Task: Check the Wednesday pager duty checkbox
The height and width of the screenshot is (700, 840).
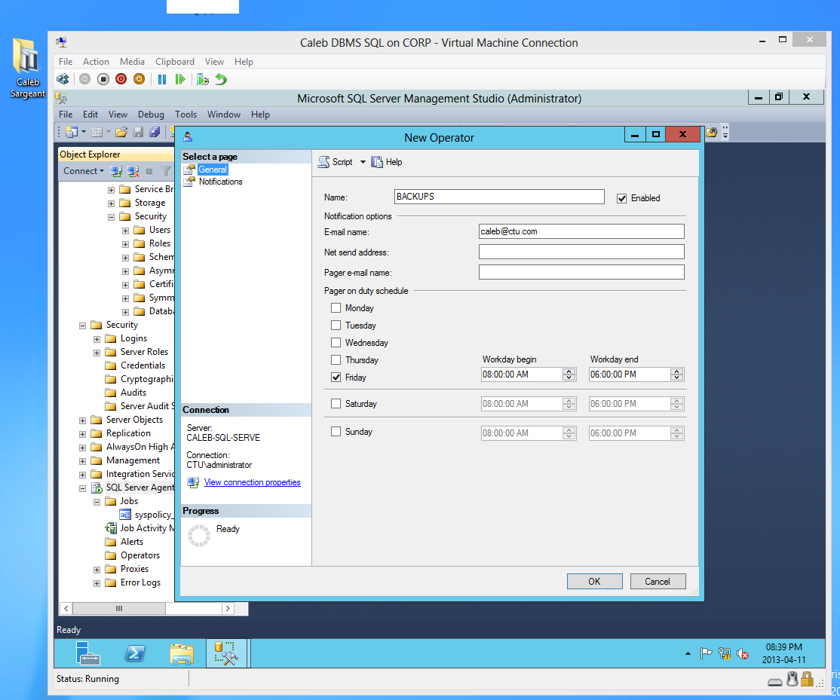Action: coord(336,342)
